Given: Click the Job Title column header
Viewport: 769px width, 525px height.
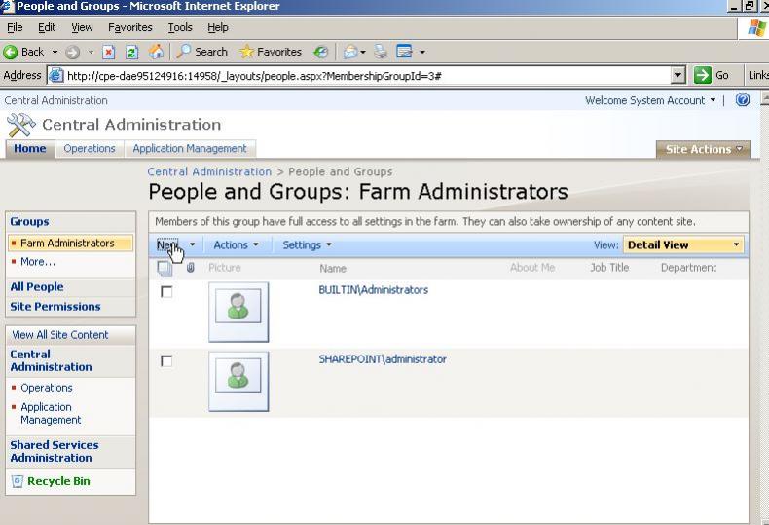Looking at the screenshot, I should pos(609,268).
